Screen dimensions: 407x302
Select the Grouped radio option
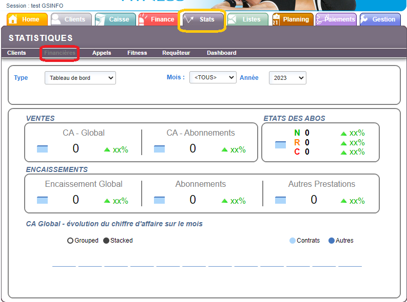coord(70,241)
